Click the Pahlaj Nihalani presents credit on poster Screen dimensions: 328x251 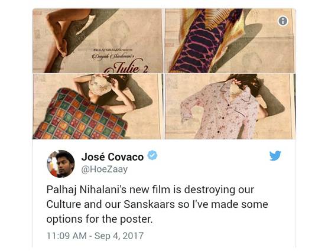[112, 50]
